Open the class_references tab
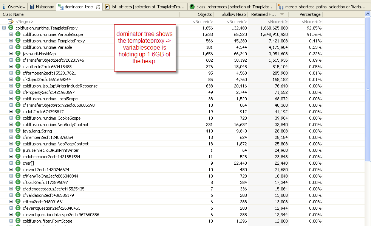Image resolution: width=371 pixels, height=226 pixels. click(232, 7)
